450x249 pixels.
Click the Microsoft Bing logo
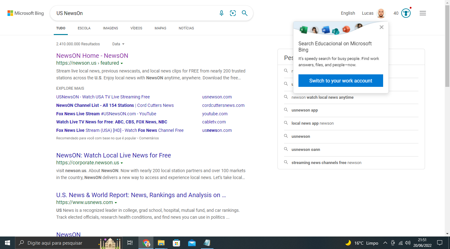coord(26,13)
